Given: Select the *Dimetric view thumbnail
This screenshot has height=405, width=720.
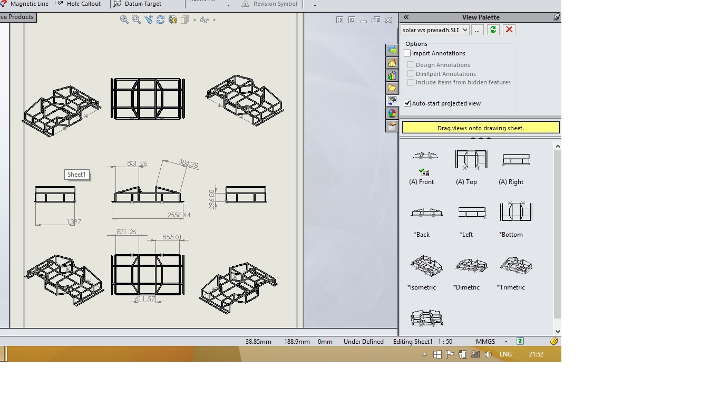Looking at the screenshot, I should pos(471,265).
